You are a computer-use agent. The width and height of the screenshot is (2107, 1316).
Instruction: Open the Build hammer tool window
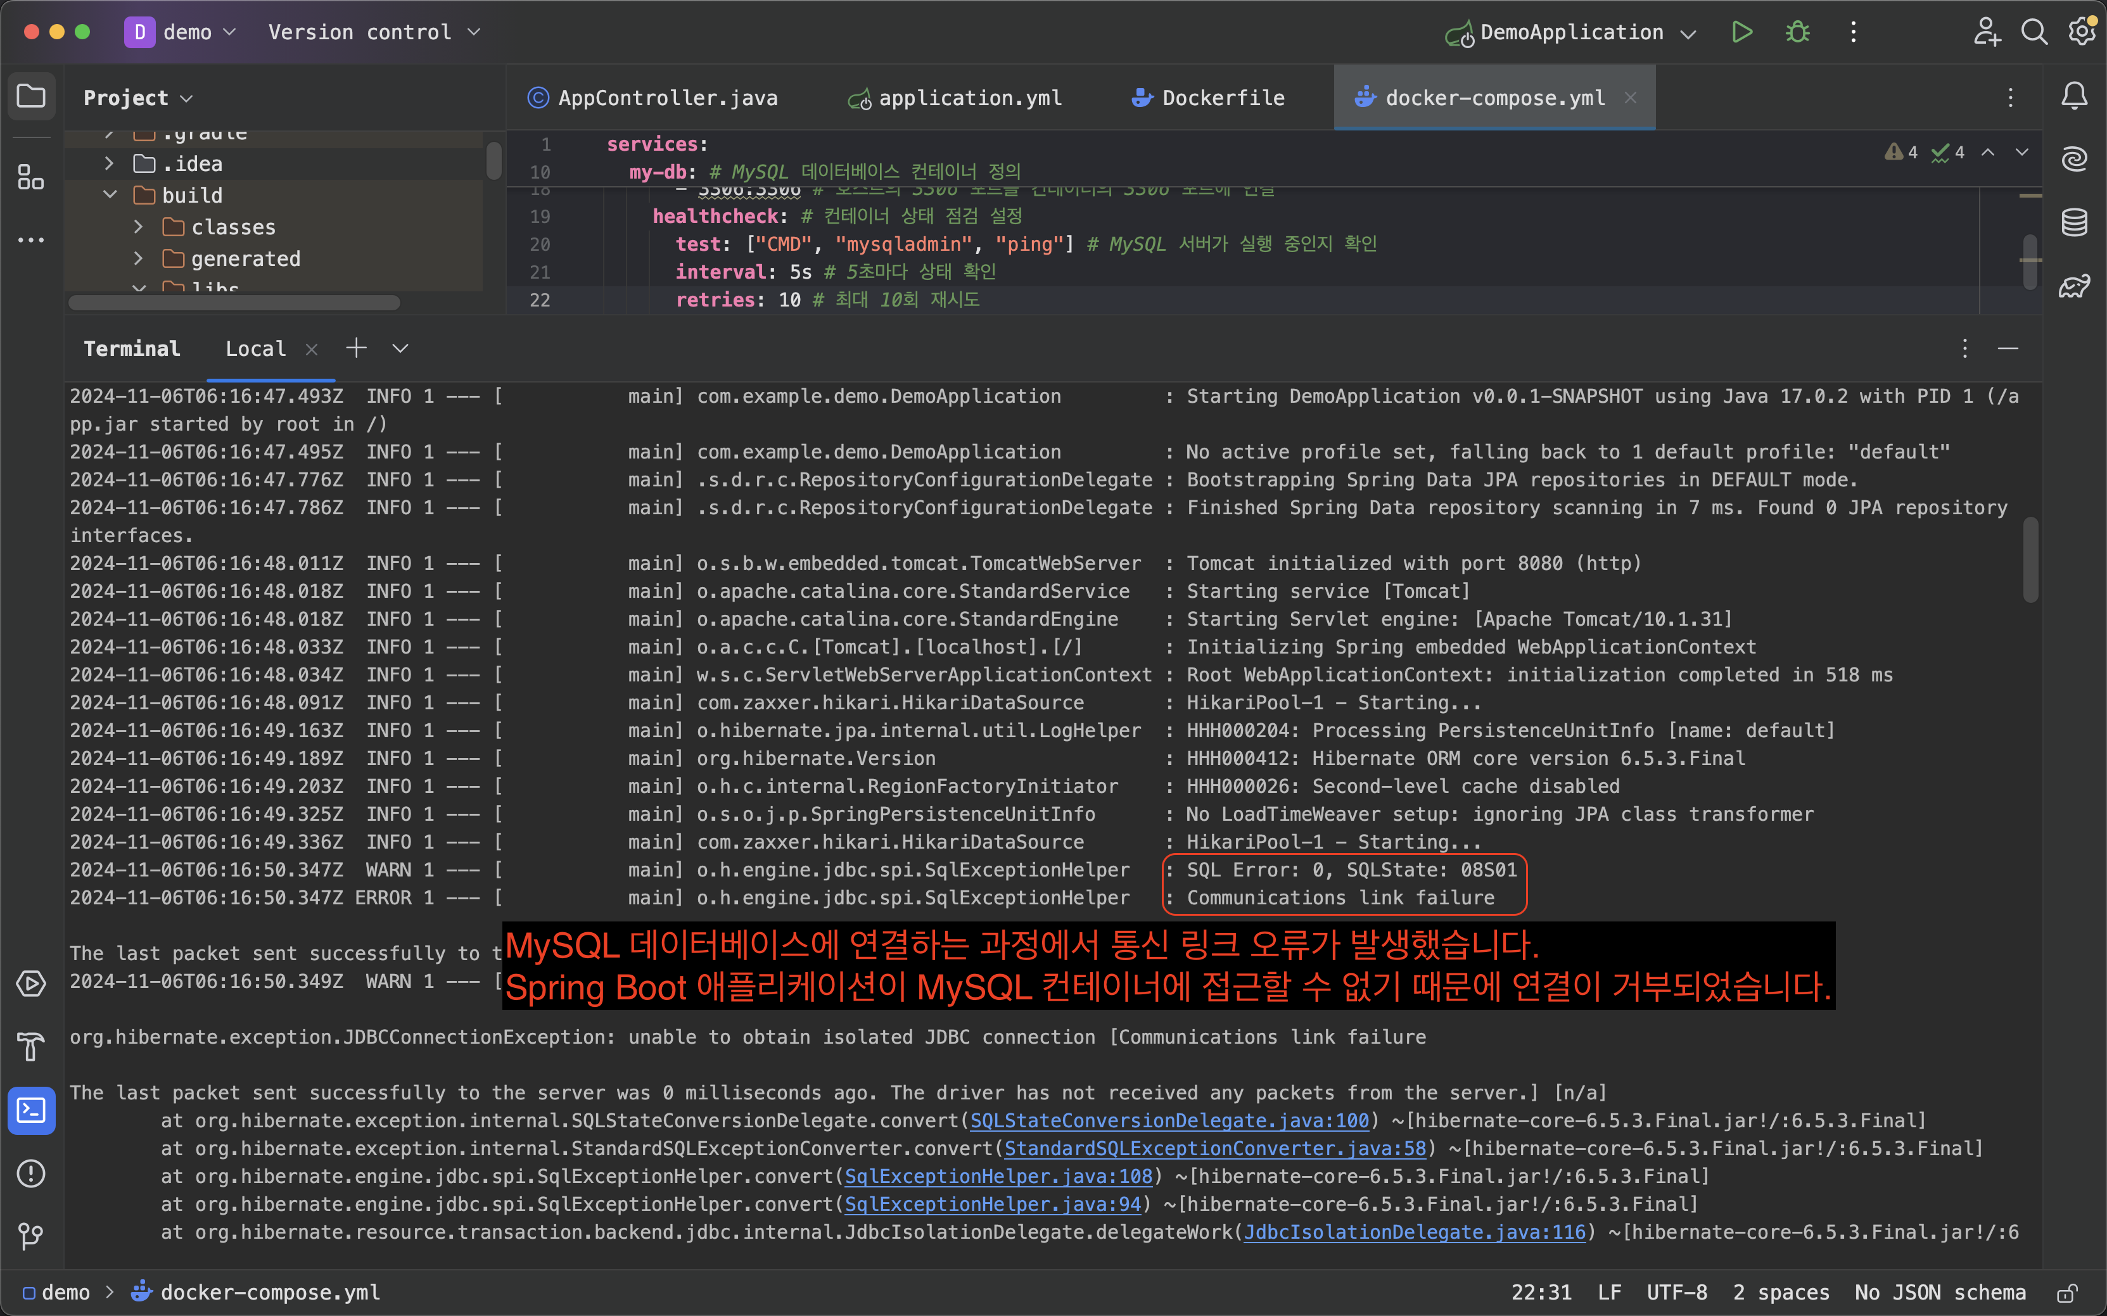click(x=31, y=1046)
